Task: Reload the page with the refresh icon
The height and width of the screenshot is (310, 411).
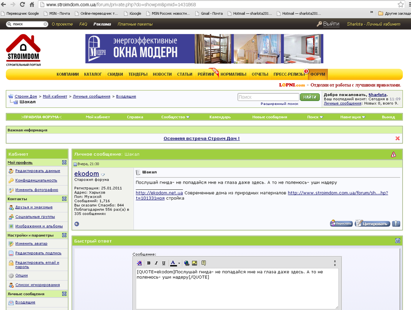Action: click(22, 5)
